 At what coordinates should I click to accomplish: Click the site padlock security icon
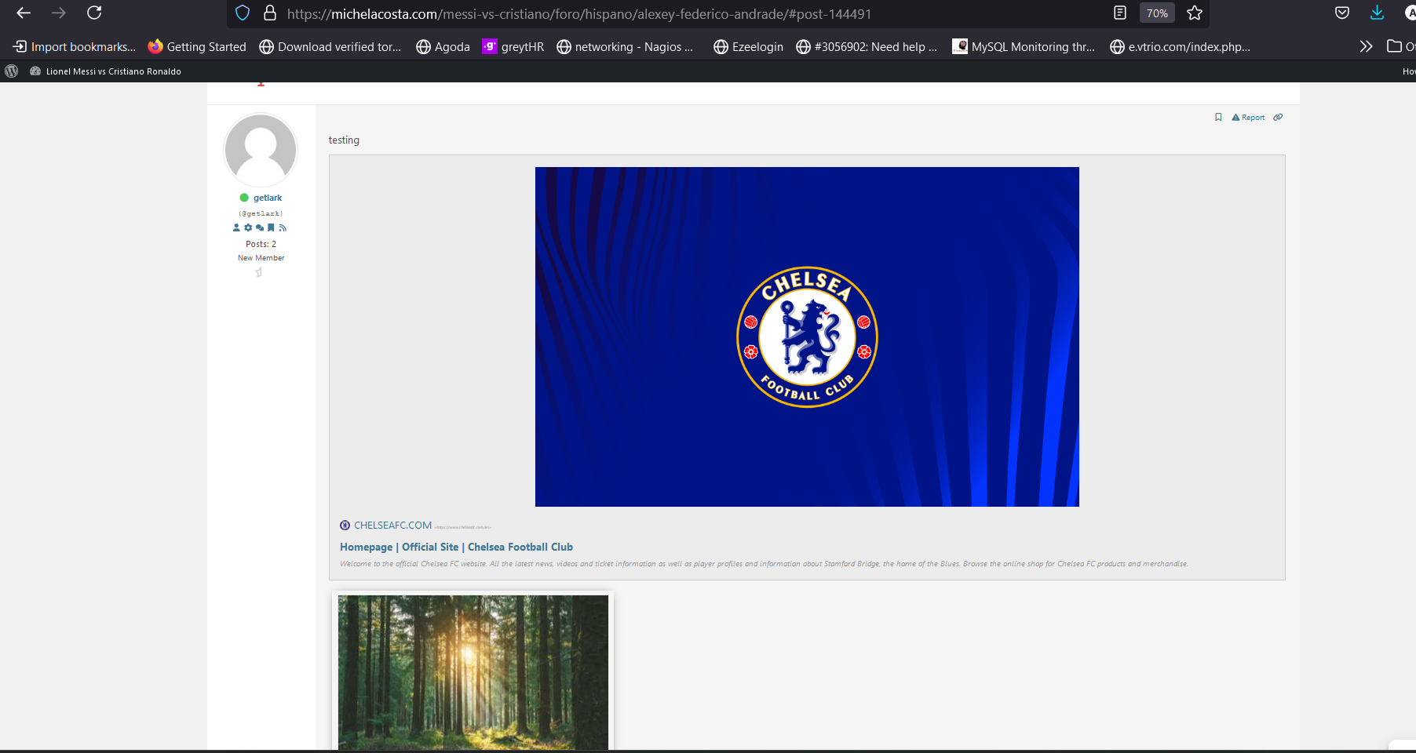click(270, 13)
